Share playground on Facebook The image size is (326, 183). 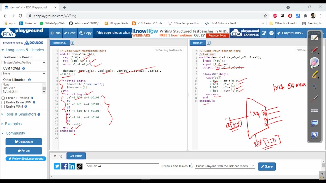[x=64, y=166]
